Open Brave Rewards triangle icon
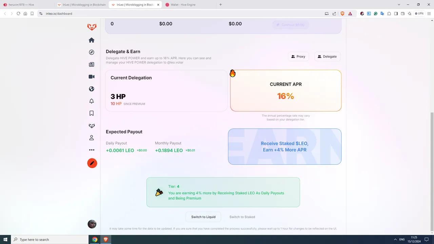The height and width of the screenshot is (244, 434). [x=350, y=14]
